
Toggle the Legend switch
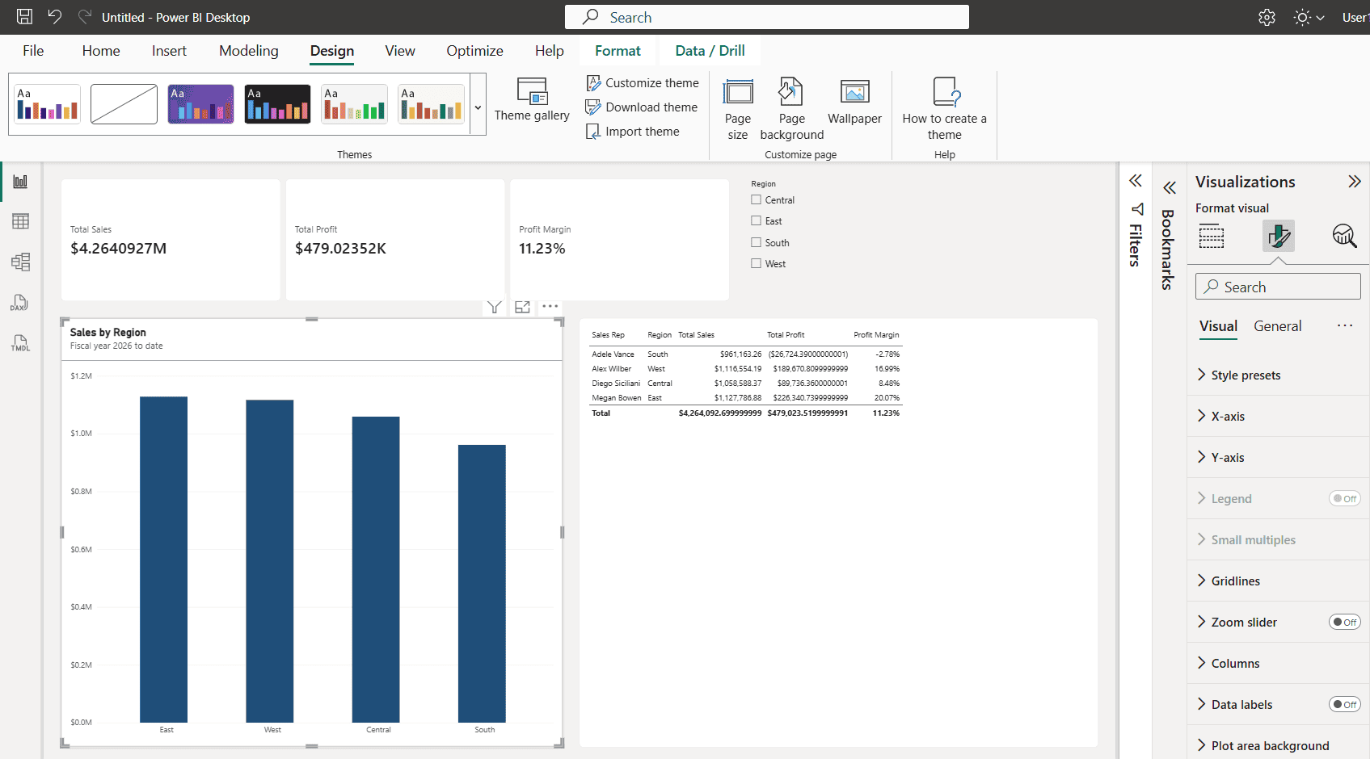point(1345,499)
